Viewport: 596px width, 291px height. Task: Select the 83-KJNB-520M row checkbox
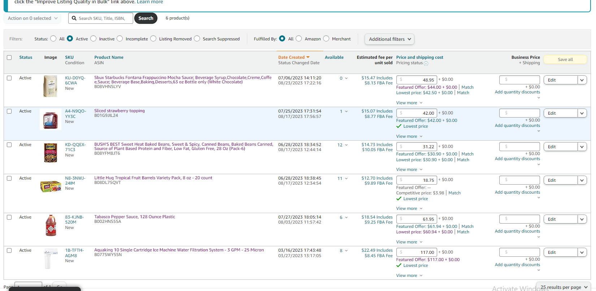click(x=9, y=217)
